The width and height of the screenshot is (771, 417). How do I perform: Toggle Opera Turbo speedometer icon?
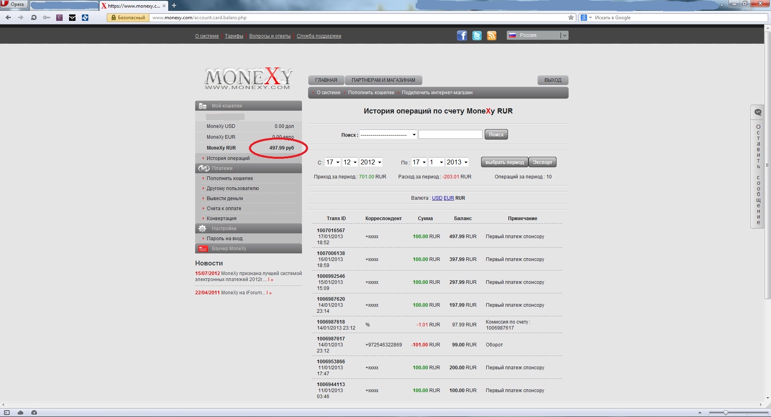coord(34,413)
